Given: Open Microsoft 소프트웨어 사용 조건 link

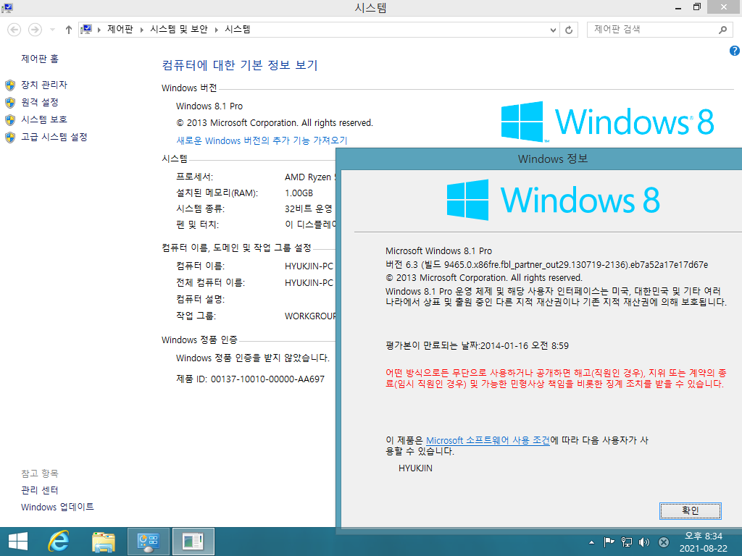Looking at the screenshot, I should coord(488,440).
